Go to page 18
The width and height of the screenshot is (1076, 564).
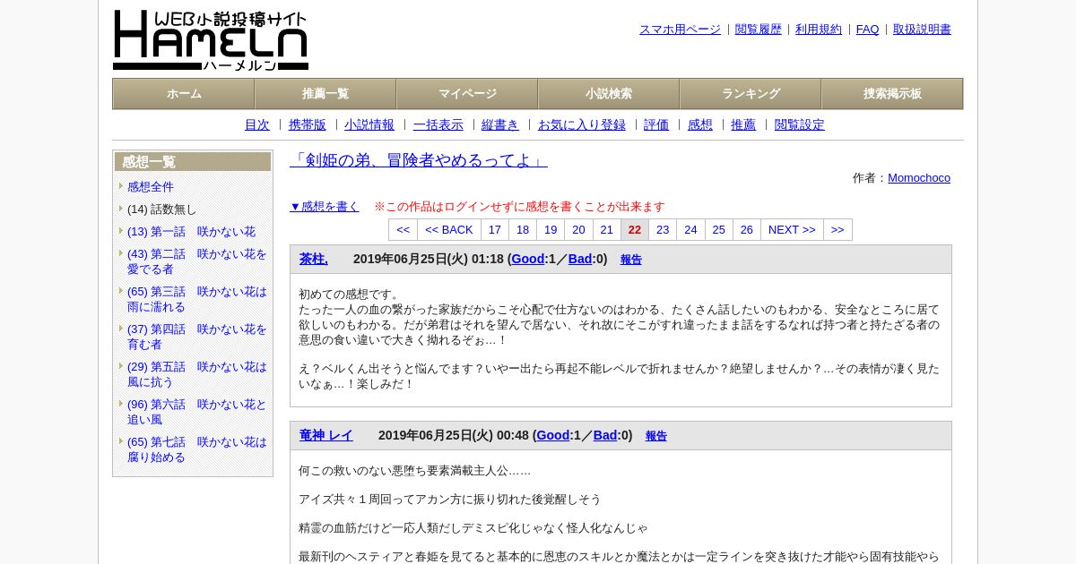[523, 230]
